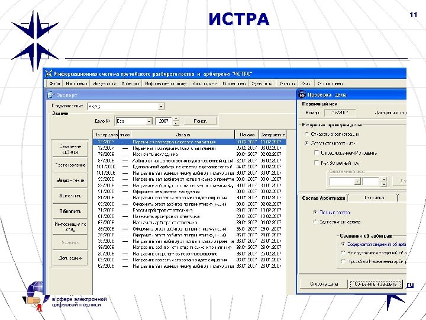This screenshot has width=426, height=320.
Task: Click the ИСТРА application title bar icon
Action: tap(49, 73)
